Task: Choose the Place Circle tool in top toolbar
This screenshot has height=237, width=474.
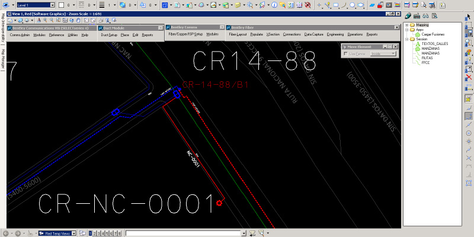Action: tap(352, 5)
